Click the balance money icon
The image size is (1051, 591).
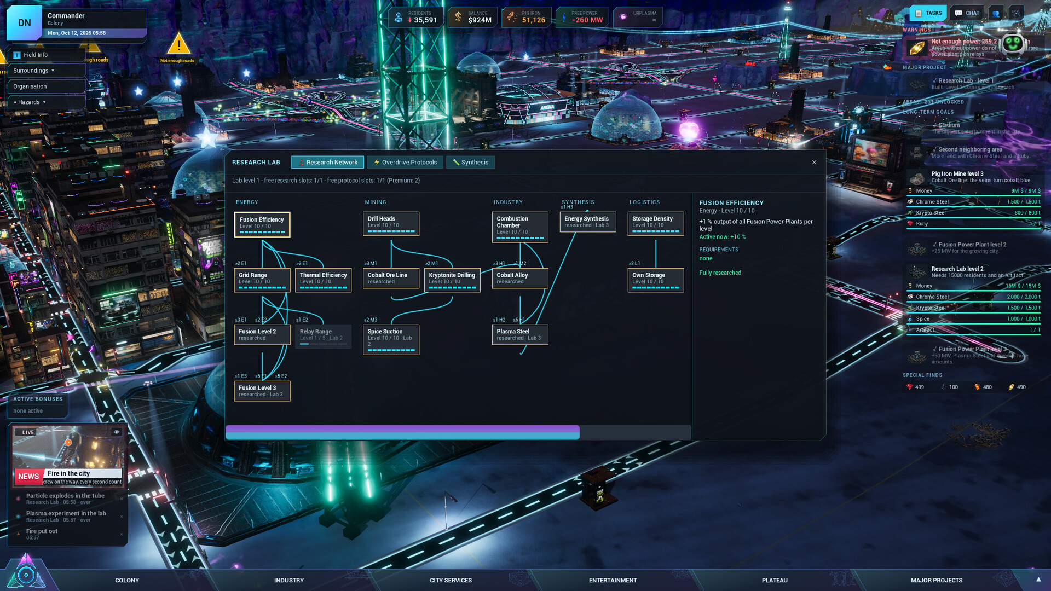point(459,17)
